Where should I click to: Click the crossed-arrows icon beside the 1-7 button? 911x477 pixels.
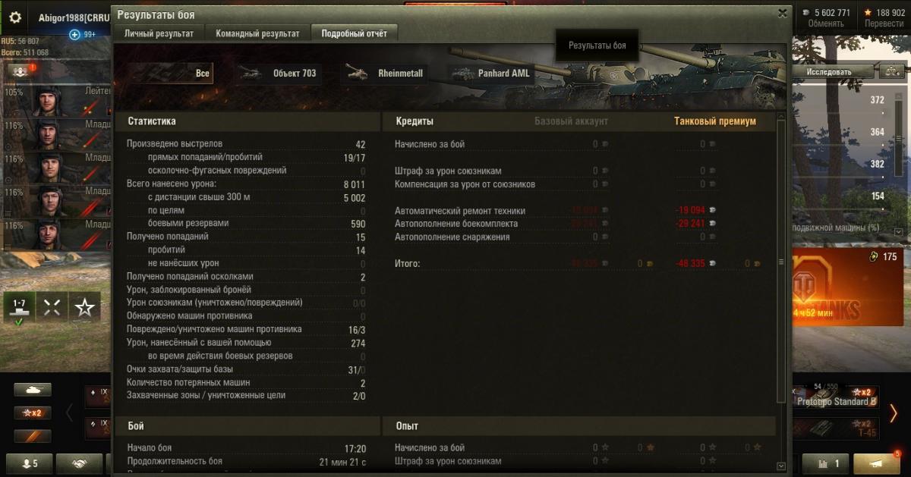52,307
